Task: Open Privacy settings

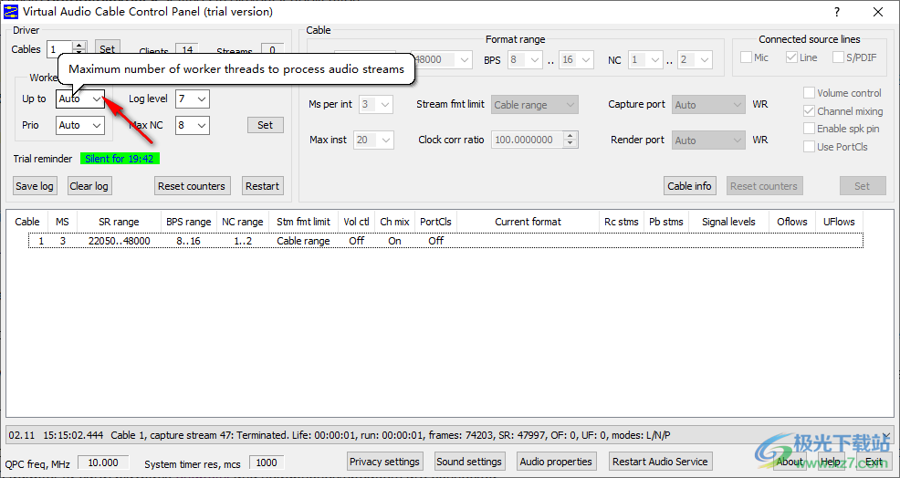Action: click(x=384, y=462)
